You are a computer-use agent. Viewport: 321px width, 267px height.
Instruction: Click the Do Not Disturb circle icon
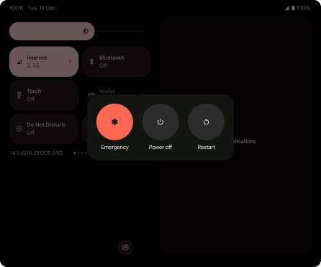19,129
